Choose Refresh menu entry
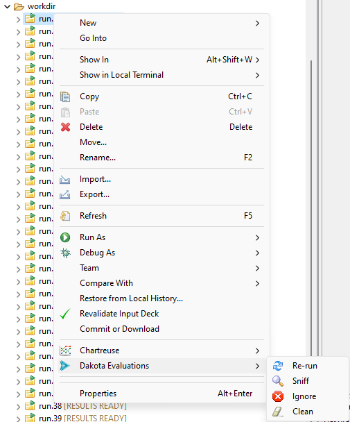The height and width of the screenshot is (422, 350). coord(161,216)
